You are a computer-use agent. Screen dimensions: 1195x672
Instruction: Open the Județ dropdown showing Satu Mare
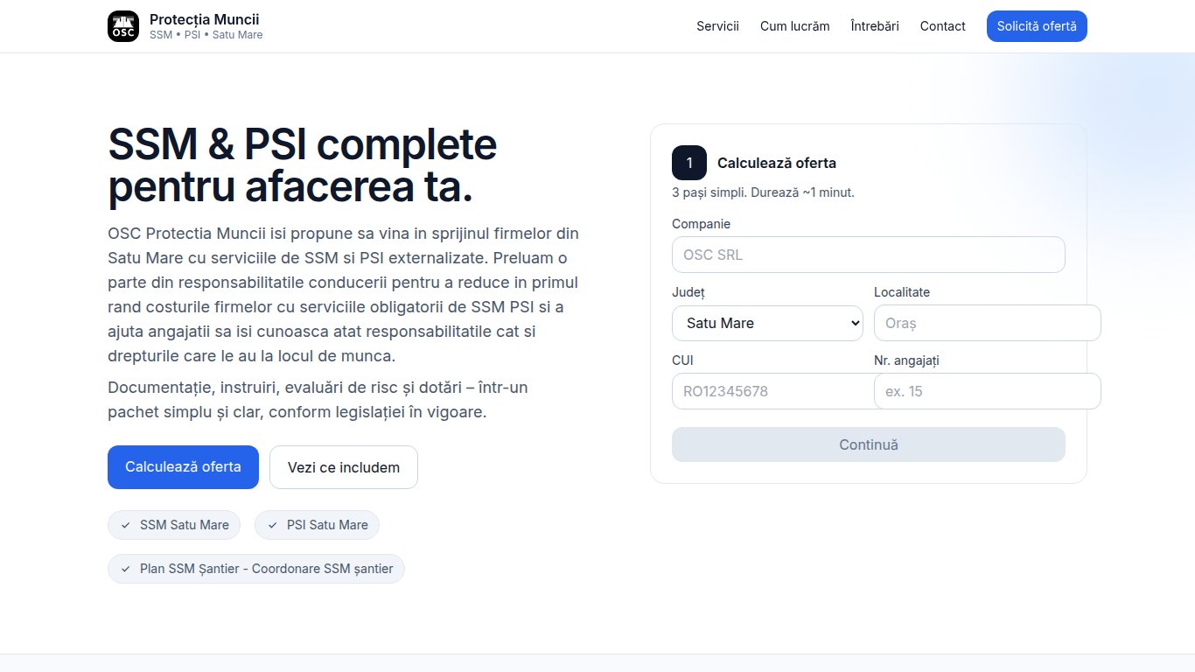pos(766,323)
